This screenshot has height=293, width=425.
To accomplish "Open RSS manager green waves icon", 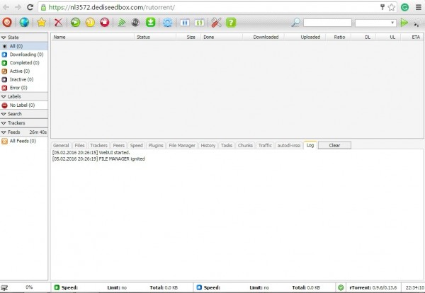I will tap(122, 23).
